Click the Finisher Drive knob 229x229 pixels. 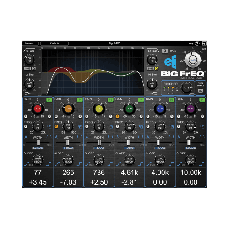click(186, 88)
